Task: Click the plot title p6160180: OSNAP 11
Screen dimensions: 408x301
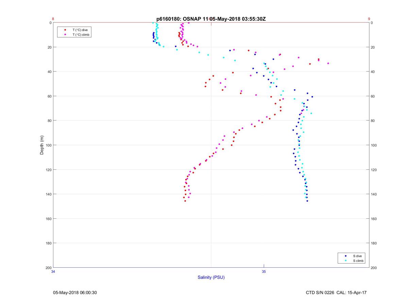Action: tap(183, 19)
